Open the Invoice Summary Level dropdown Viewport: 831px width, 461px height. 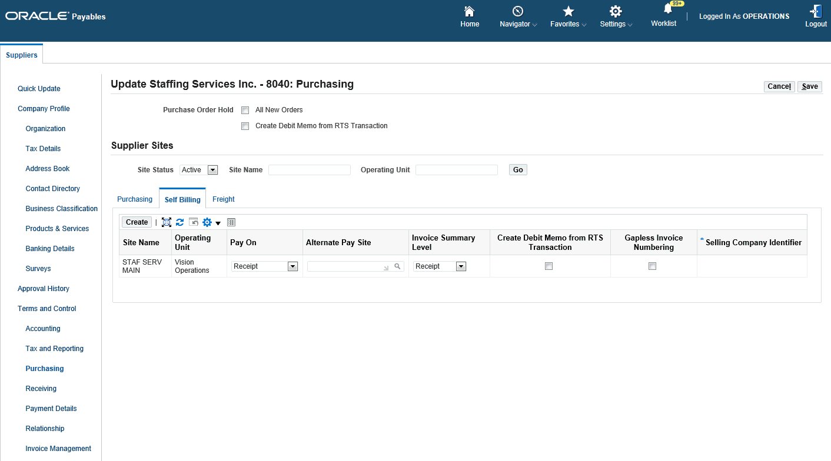pyautogui.click(x=440, y=266)
